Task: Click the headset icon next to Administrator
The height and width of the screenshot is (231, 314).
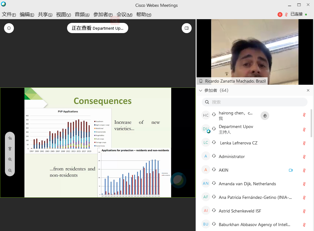Action: tap(214, 156)
